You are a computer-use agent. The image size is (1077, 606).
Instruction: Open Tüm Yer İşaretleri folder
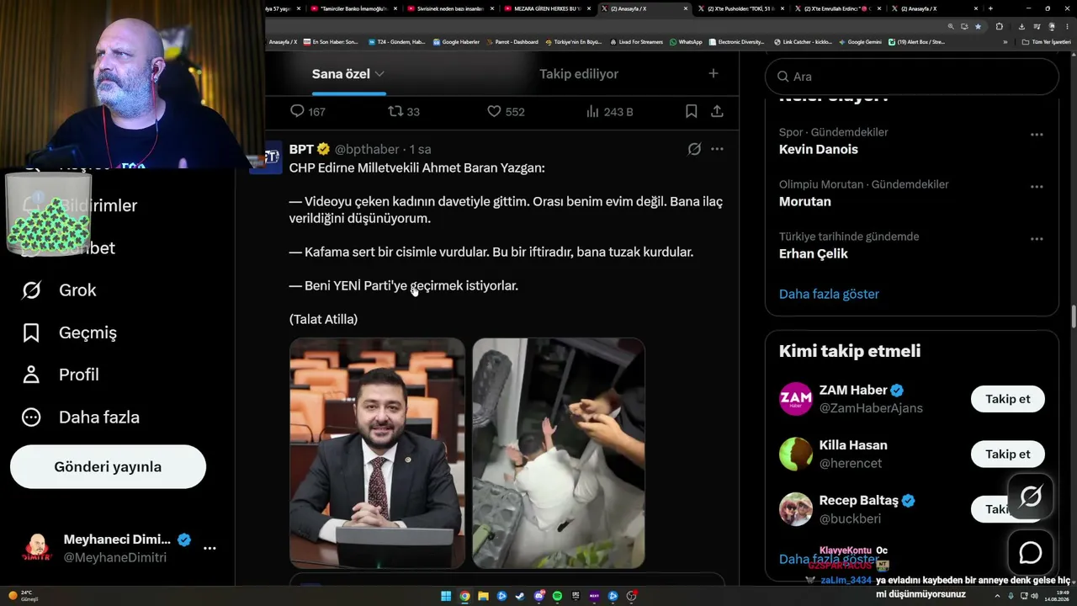pos(1046,42)
